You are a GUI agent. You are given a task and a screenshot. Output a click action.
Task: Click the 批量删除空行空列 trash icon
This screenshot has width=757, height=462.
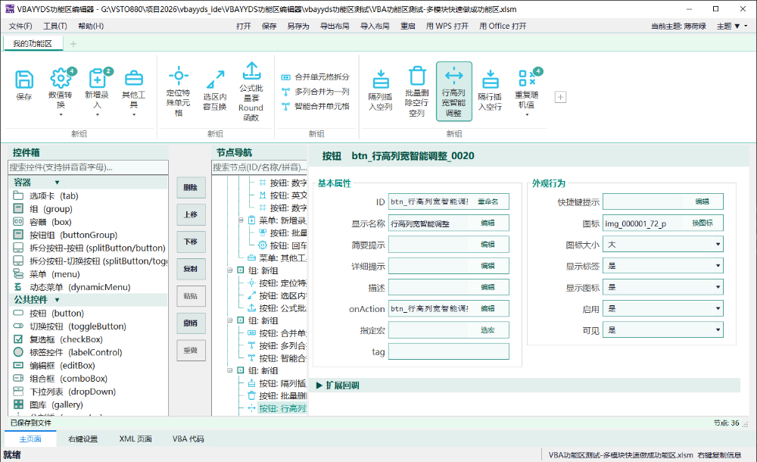click(x=416, y=76)
